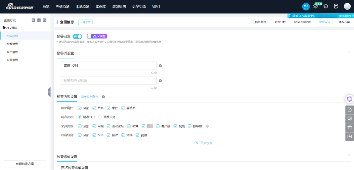Click the plus icon in 监测方案 header

point(39,20)
